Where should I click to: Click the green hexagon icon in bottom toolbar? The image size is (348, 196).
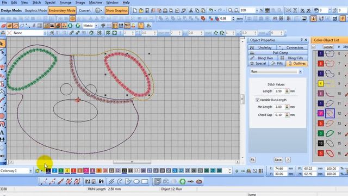click(183, 181)
